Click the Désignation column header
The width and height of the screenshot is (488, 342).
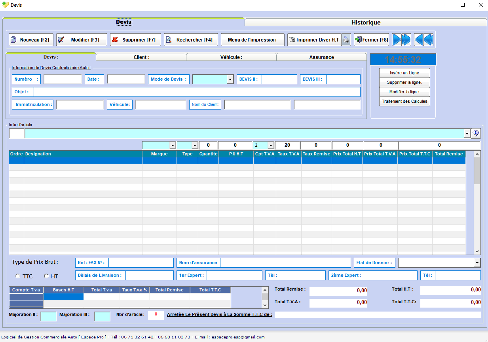coord(83,154)
